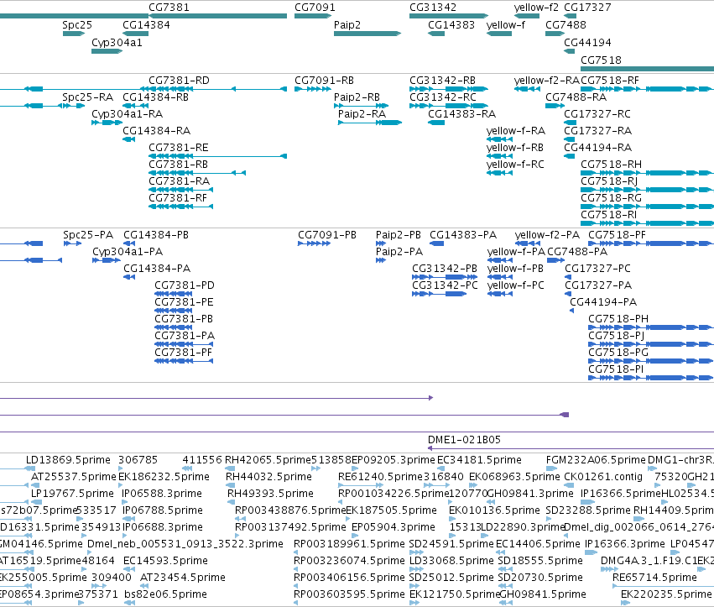The image size is (714, 607).
Task: Click the CG7091 gene label
Action: (x=315, y=8)
